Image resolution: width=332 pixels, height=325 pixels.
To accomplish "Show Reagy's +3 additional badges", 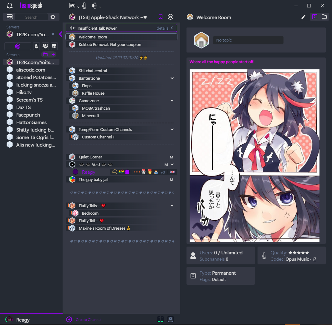I will tap(163, 172).
